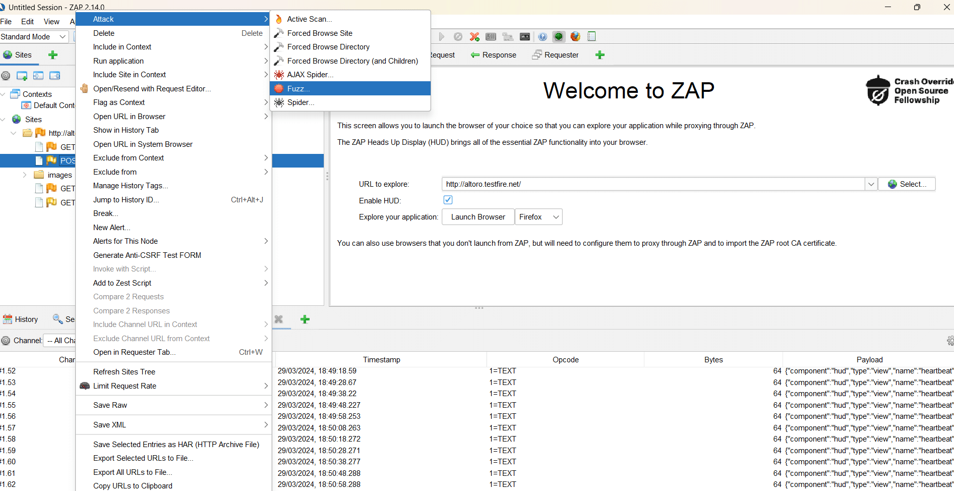The image size is (954, 491).
Task: Click the URL to explore input field
Action: (x=653, y=184)
